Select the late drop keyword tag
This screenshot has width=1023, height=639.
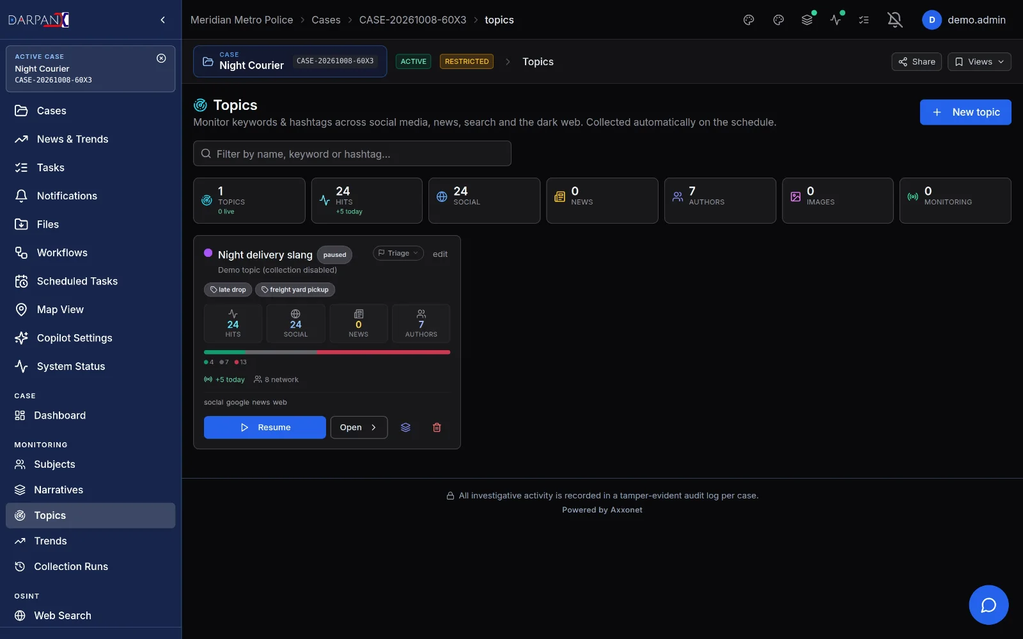pos(228,289)
